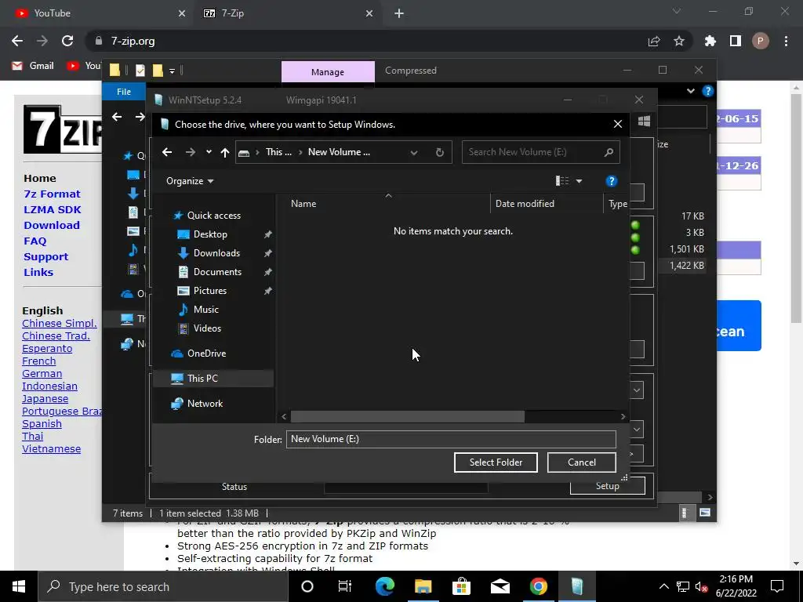The image size is (803, 602).
Task: Click pin icon beside Documents
Action: coord(267,272)
